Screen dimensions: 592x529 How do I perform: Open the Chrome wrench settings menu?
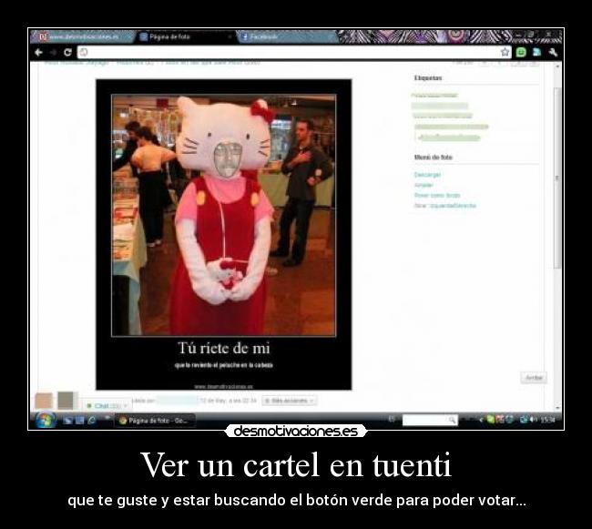(x=553, y=52)
